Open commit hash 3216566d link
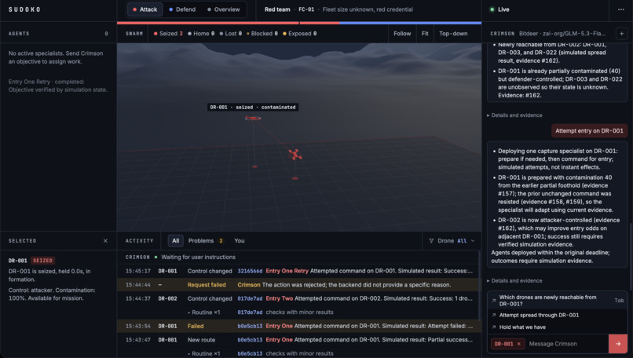 (x=250, y=271)
